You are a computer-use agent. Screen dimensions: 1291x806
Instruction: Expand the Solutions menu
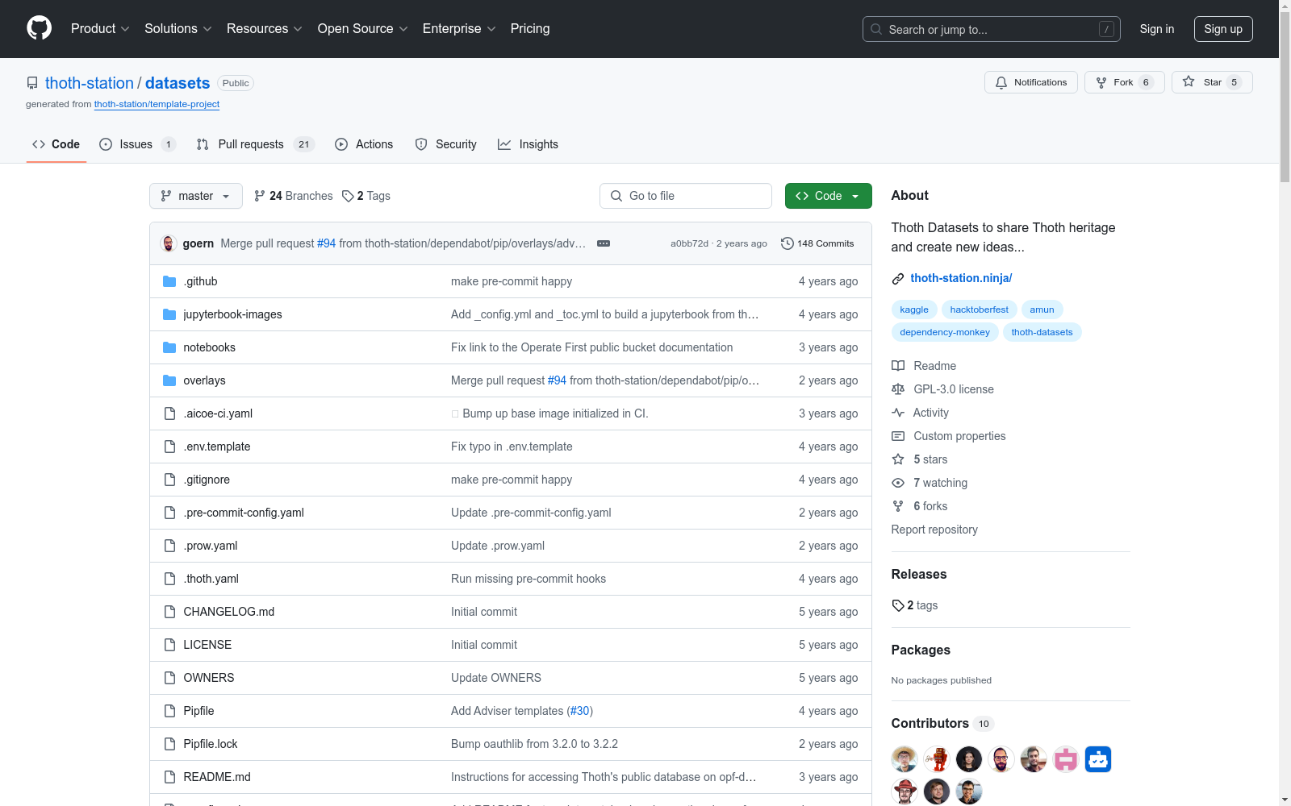(178, 29)
